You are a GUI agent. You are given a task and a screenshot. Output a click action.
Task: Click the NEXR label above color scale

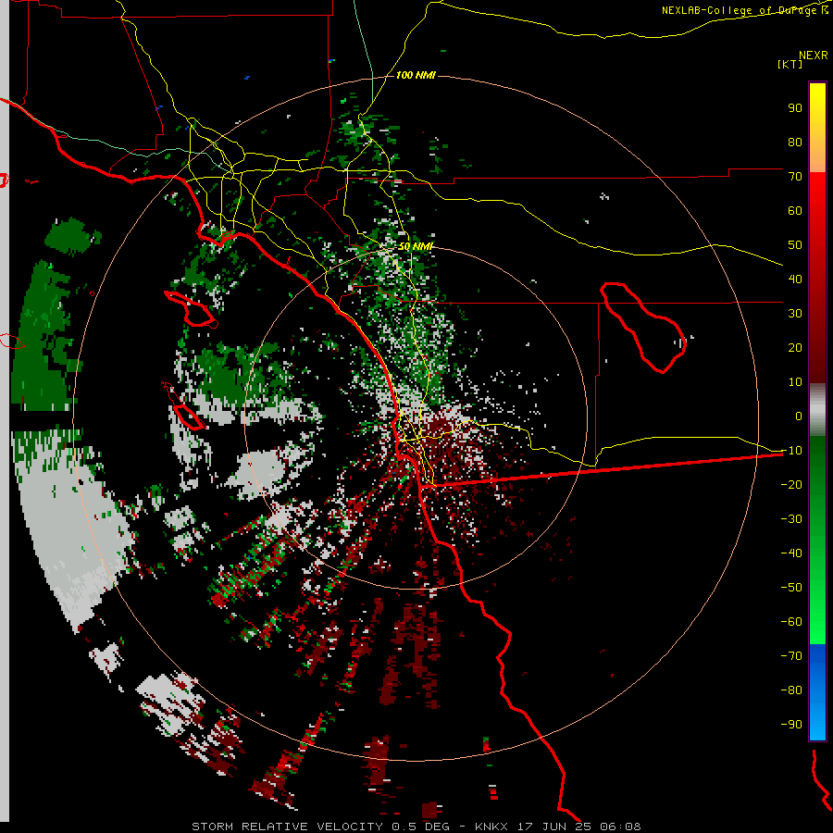[x=814, y=56]
